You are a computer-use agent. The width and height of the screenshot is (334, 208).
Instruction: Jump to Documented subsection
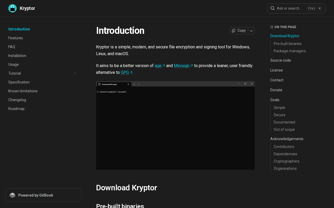point(284,122)
